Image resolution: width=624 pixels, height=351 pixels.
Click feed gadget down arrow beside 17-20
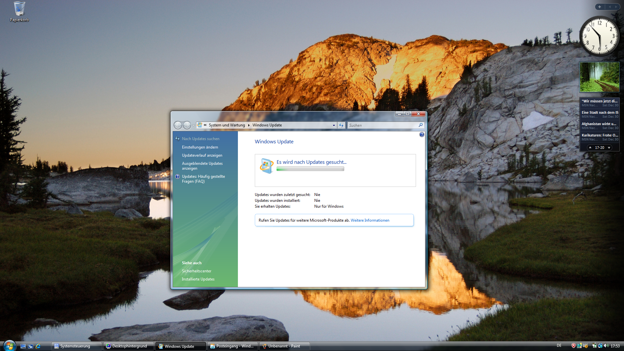coord(609,148)
